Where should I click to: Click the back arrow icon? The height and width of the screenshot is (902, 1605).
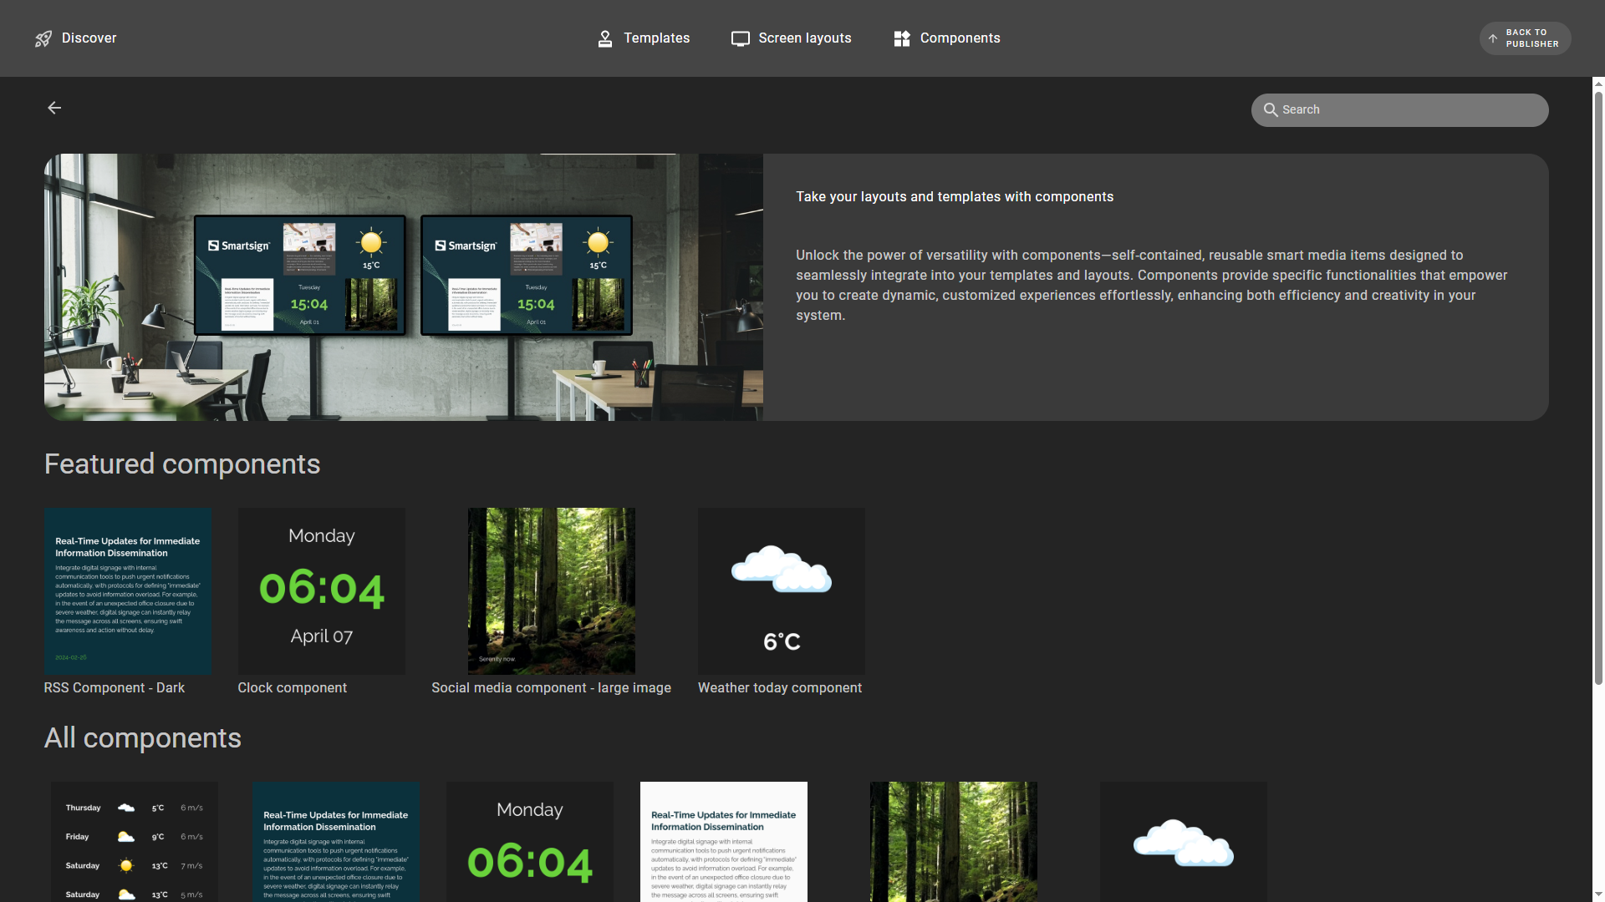54,108
